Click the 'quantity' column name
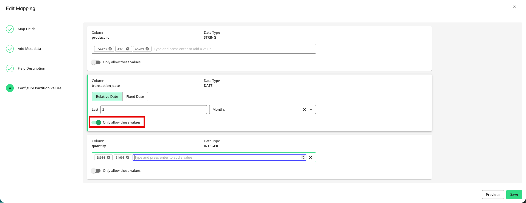 click(x=99, y=146)
